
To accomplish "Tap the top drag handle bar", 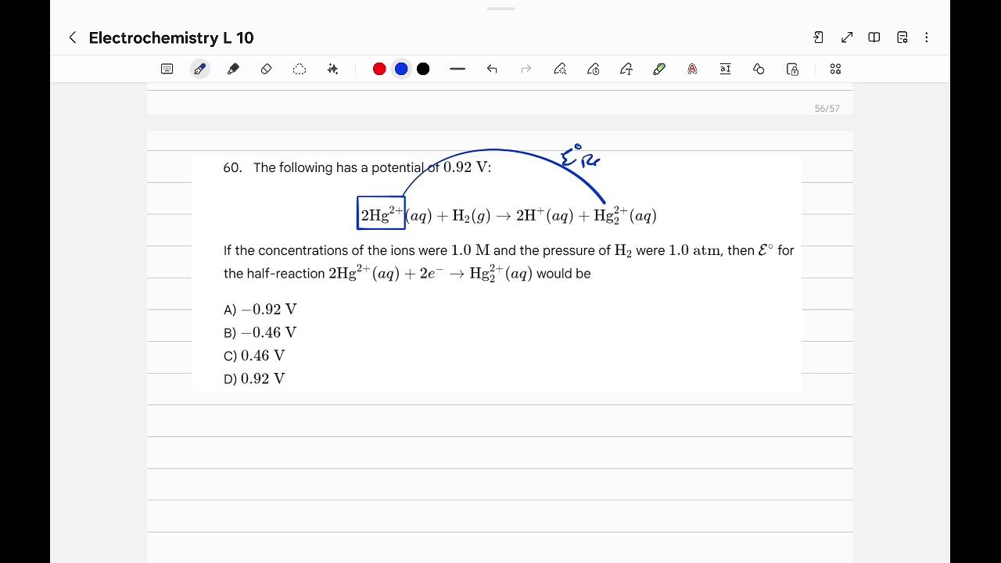I will coord(500,9).
